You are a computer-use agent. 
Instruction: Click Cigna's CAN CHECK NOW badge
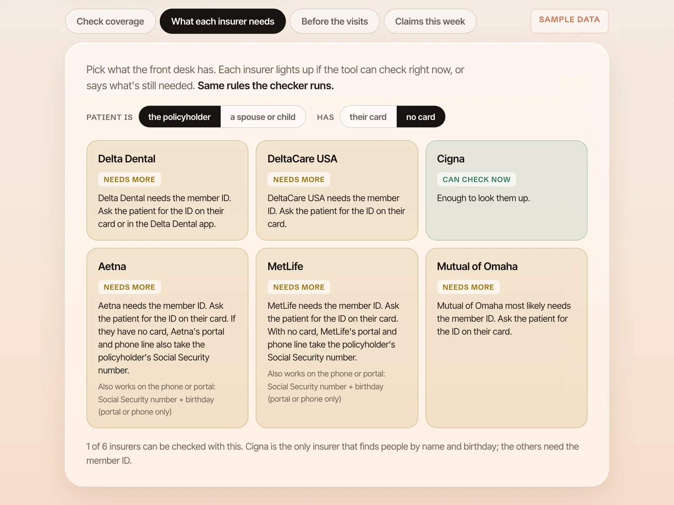click(x=476, y=179)
